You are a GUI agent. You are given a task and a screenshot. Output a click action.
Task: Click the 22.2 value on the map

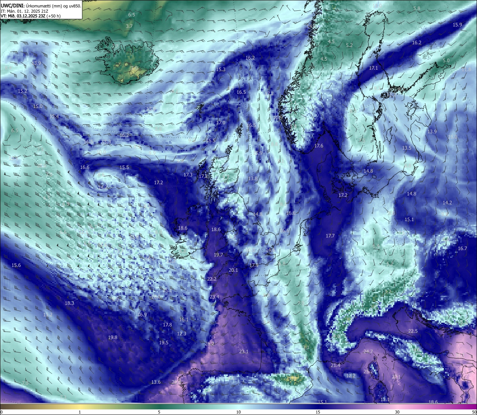[x=212, y=279]
